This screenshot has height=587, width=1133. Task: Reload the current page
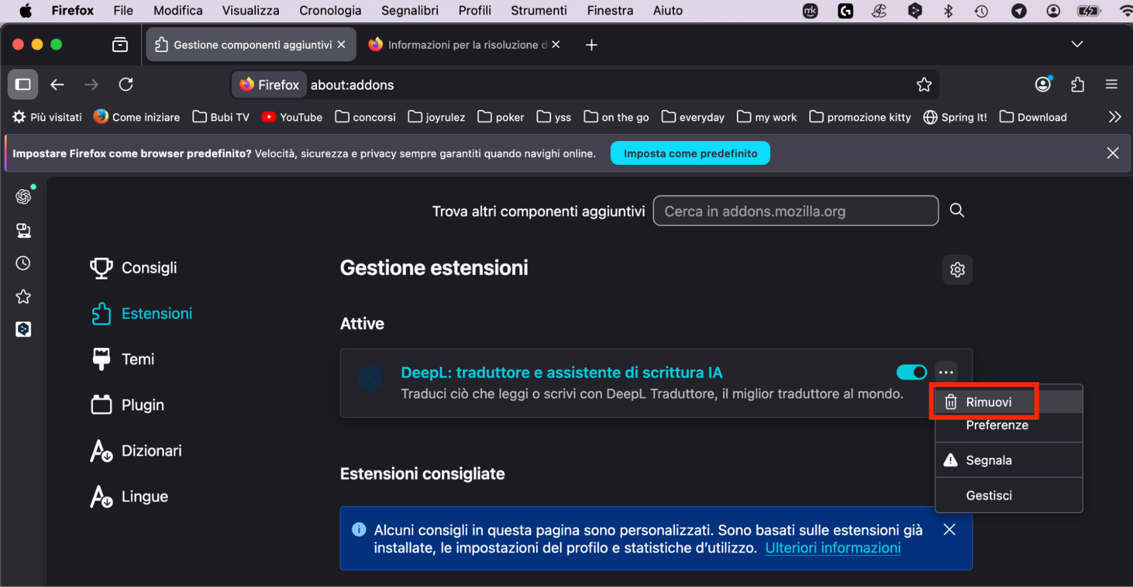pyautogui.click(x=126, y=84)
